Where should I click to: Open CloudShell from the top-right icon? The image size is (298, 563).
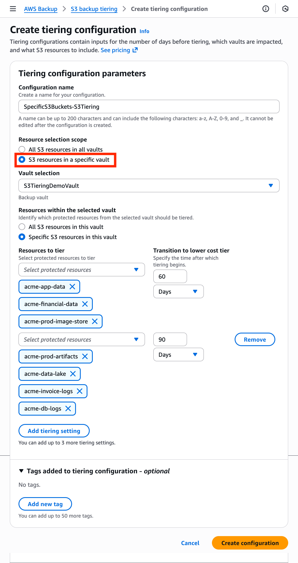click(285, 8)
